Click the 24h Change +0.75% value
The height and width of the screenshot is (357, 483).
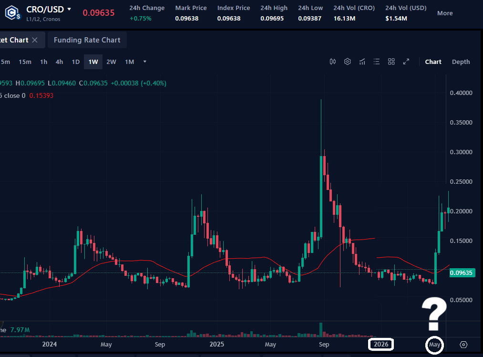tap(141, 19)
